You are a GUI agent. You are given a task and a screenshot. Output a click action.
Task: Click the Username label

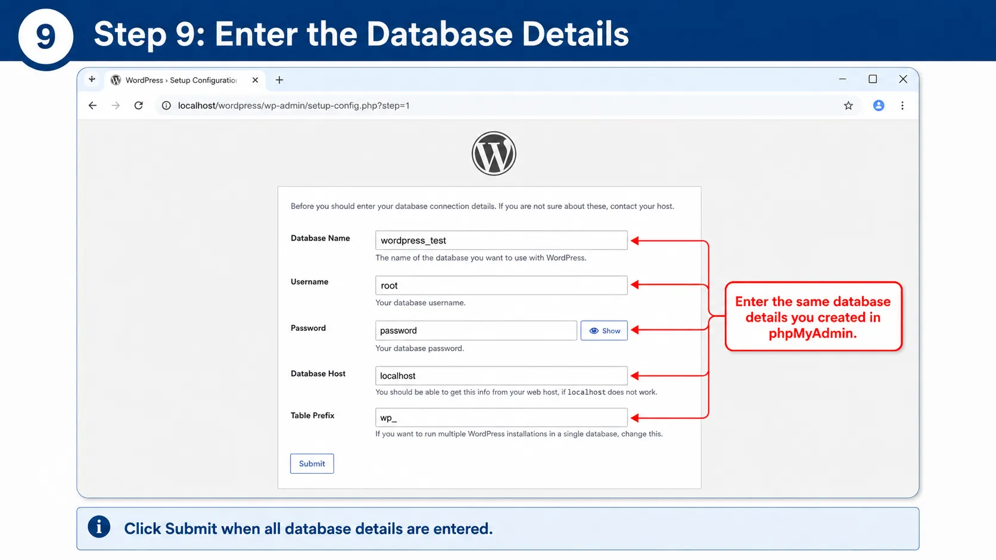(309, 282)
